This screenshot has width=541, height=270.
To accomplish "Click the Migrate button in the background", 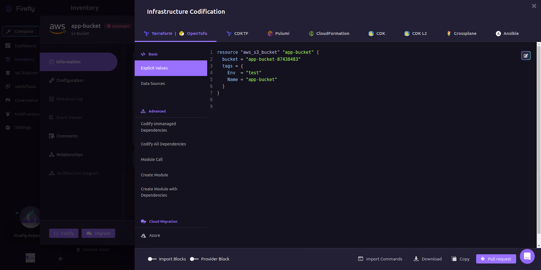I will click(98, 233).
